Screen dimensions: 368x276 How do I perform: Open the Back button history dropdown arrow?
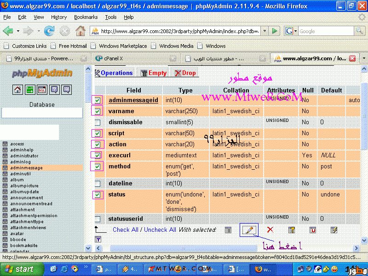(18, 31)
